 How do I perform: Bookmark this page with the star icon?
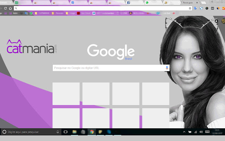(190, 8)
